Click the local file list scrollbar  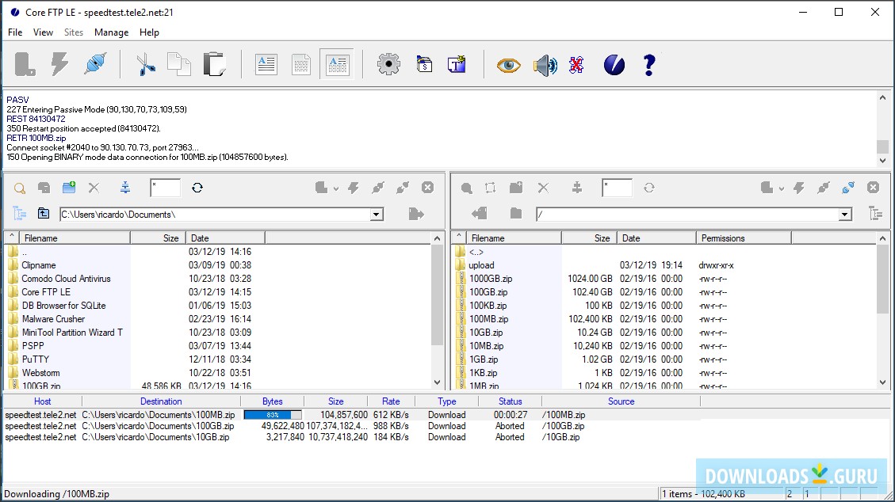(438, 295)
